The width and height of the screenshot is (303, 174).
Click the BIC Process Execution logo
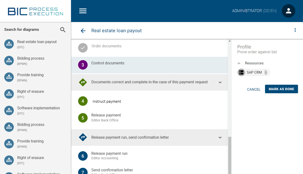[35, 11]
